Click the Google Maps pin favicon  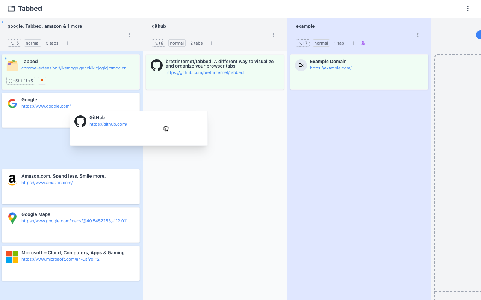(12, 218)
